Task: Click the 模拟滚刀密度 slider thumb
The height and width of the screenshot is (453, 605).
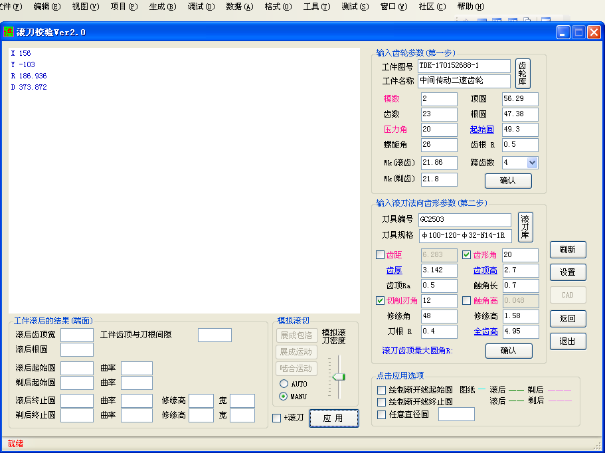Action: click(339, 377)
